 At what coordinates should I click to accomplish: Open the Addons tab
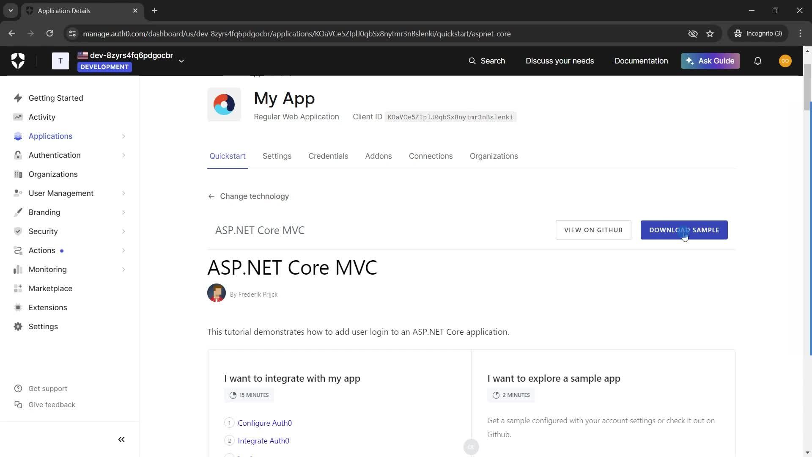coord(379,156)
